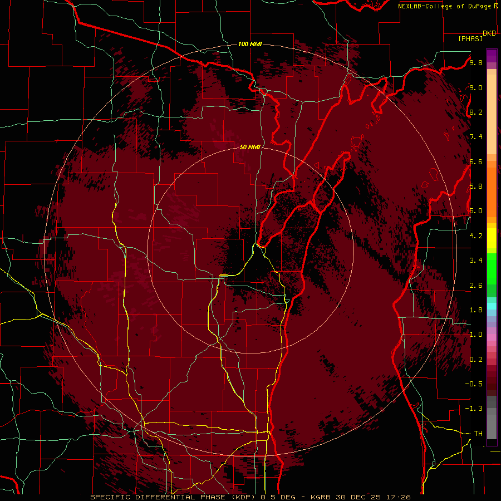Click the 1.8 scale value

pyautogui.click(x=476, y=310)
